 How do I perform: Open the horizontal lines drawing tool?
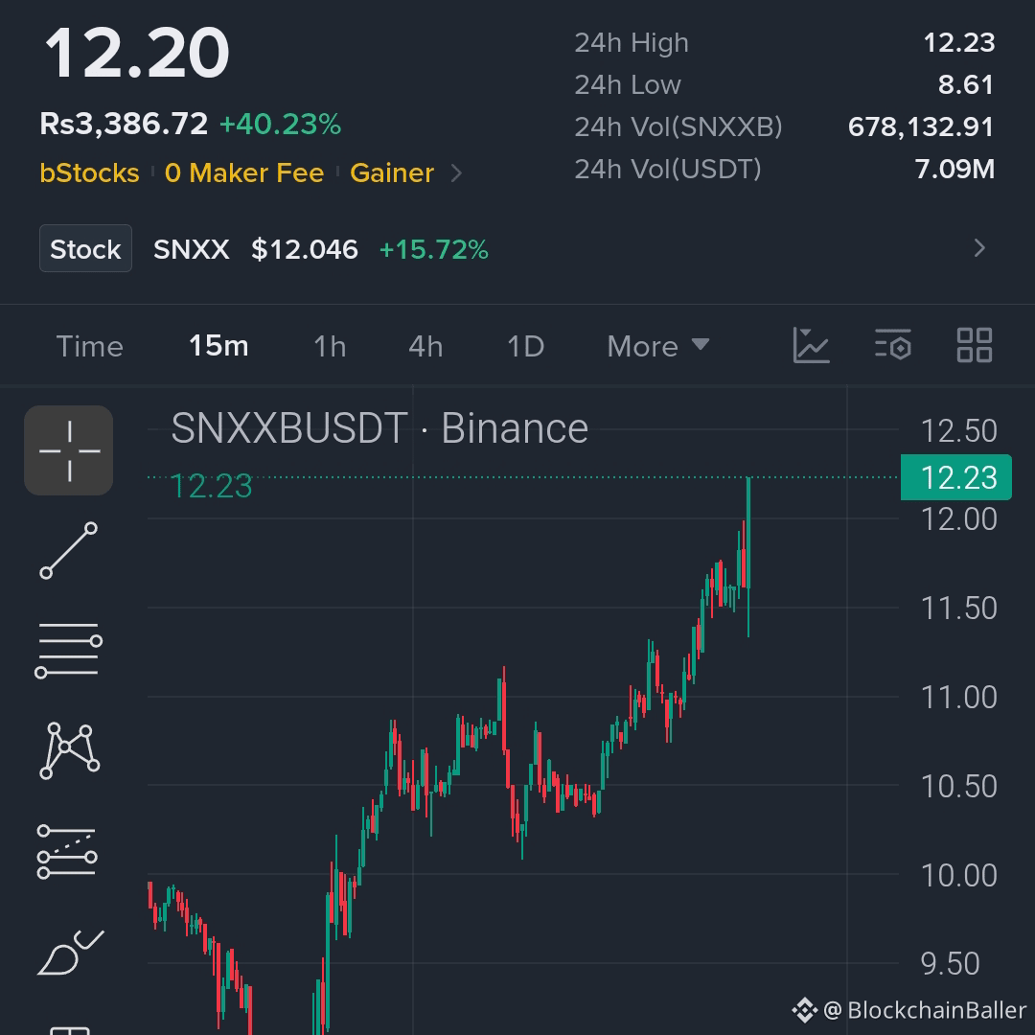[x=69, y=650]
